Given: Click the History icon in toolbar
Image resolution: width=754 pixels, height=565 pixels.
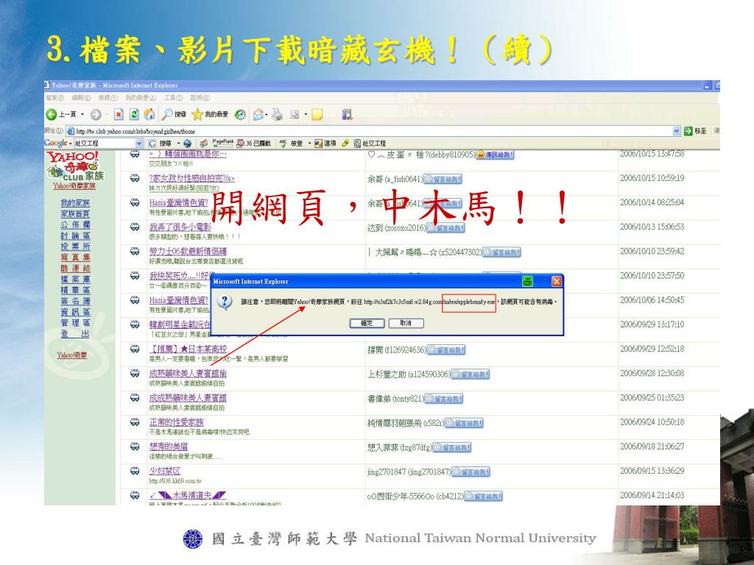Looking at the screenshot, I should coord(240,114).
